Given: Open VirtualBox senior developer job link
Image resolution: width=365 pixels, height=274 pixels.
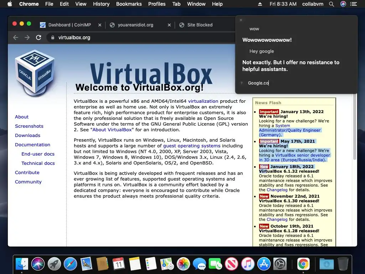Looking at the screenshot, I should pyautogui.click(x=294, y=157).
